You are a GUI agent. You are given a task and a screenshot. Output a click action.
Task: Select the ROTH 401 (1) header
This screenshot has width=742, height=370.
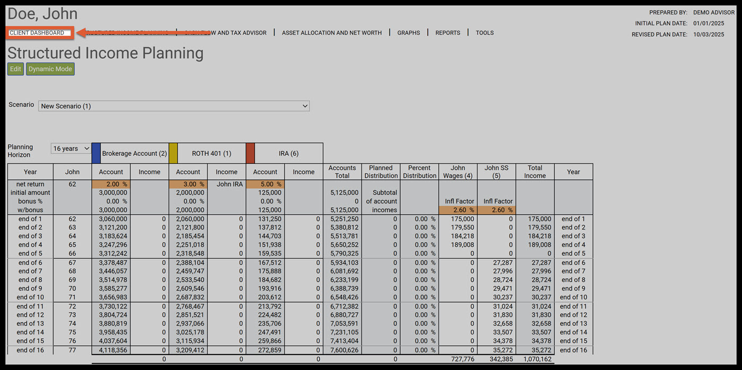coord(211,154)
